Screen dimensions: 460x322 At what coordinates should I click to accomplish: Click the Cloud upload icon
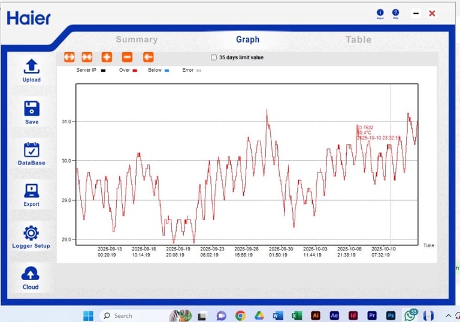click(x=30, y=274)
